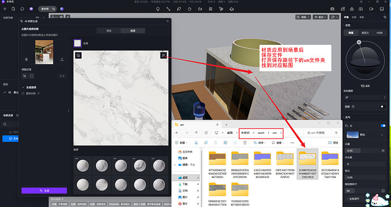Adjust the sun position handle on sky dial
The width and height of the screenshot is (391, 207).
[359, 42]
